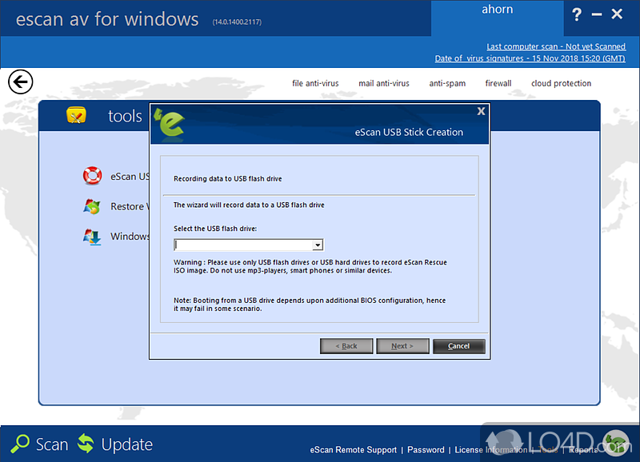
Task: Open the file anti-virus tab
Action: coord(315,84)
